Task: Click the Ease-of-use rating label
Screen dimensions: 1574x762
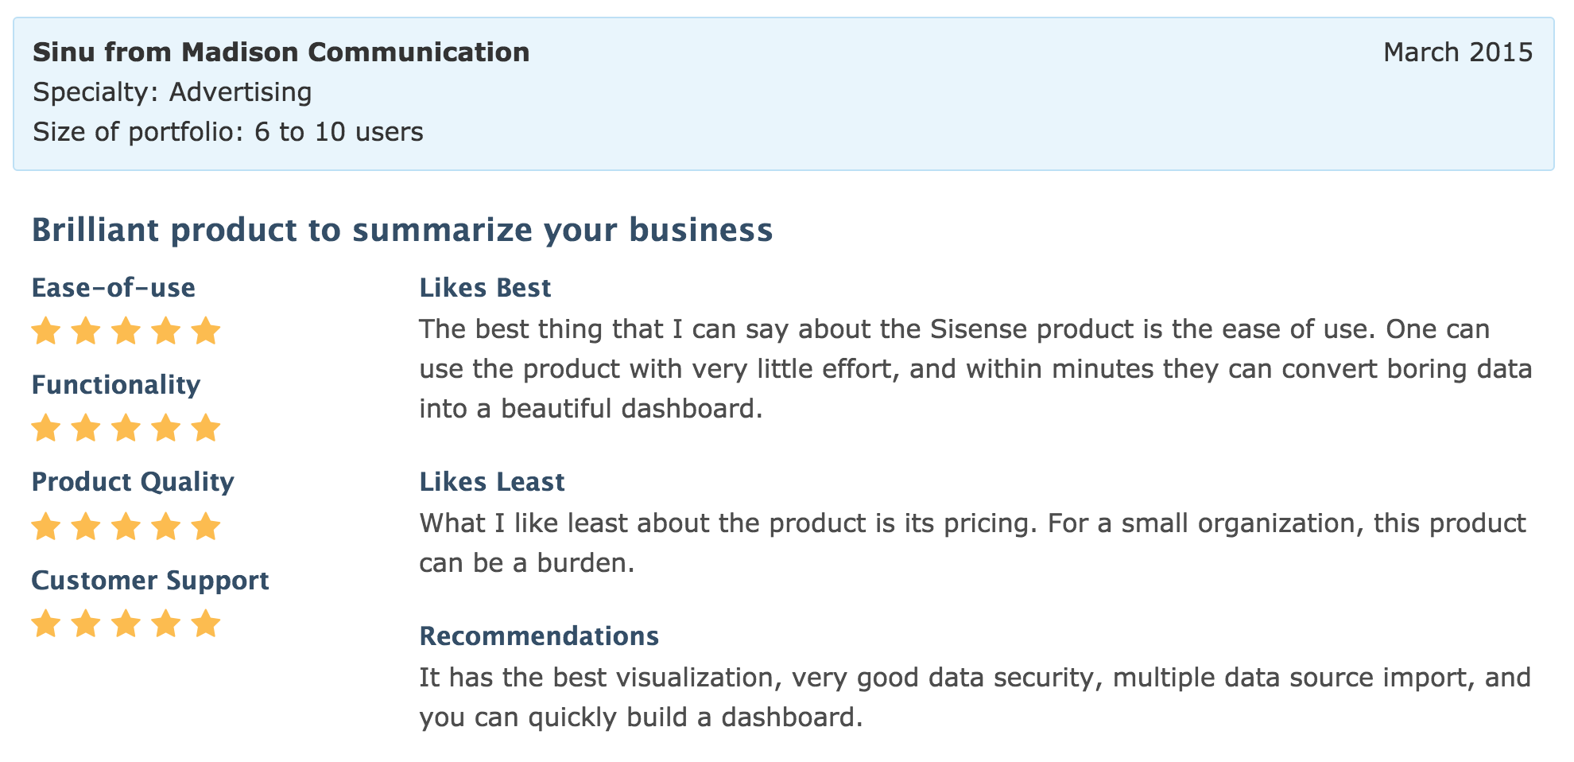Action: (113, 287)
